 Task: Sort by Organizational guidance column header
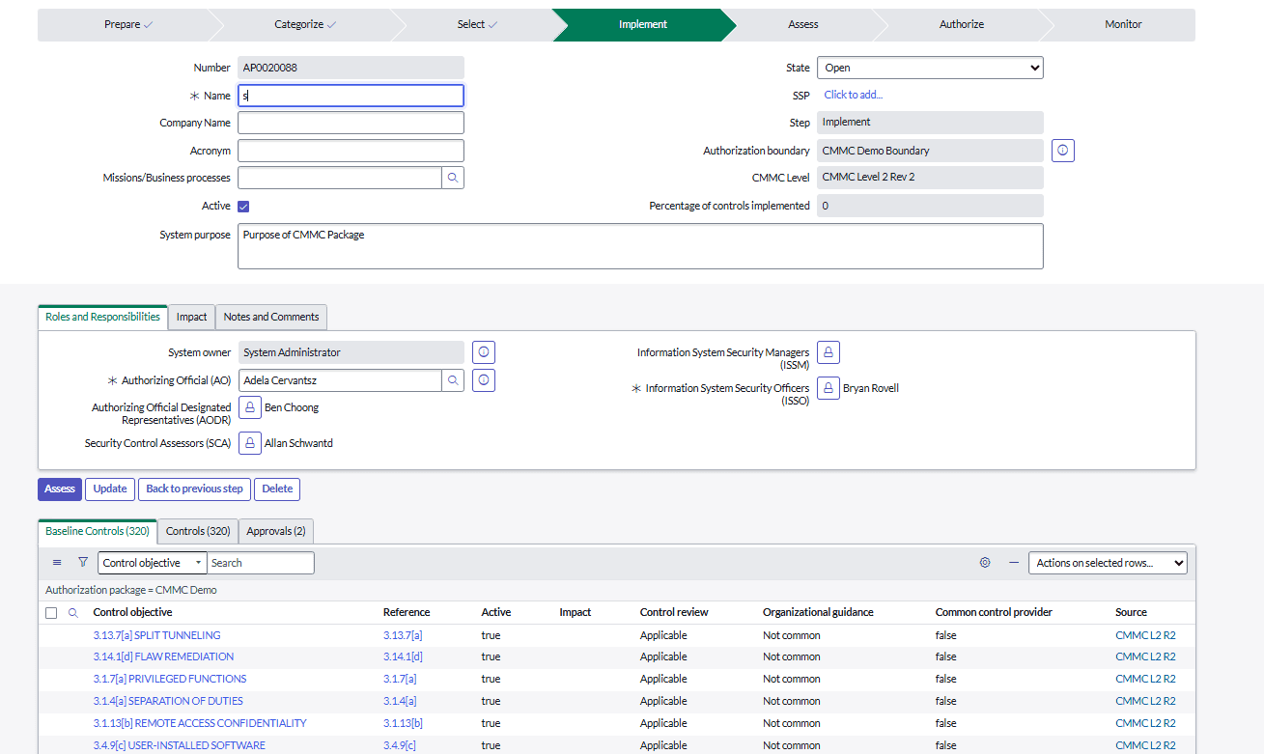click(818, 612)
